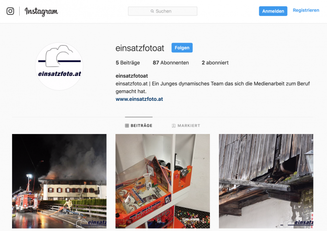The width and height of the screenshot is (327, 231).
Task: Open the www.einsatzfoto.at website link
Action: coord(139,99)
